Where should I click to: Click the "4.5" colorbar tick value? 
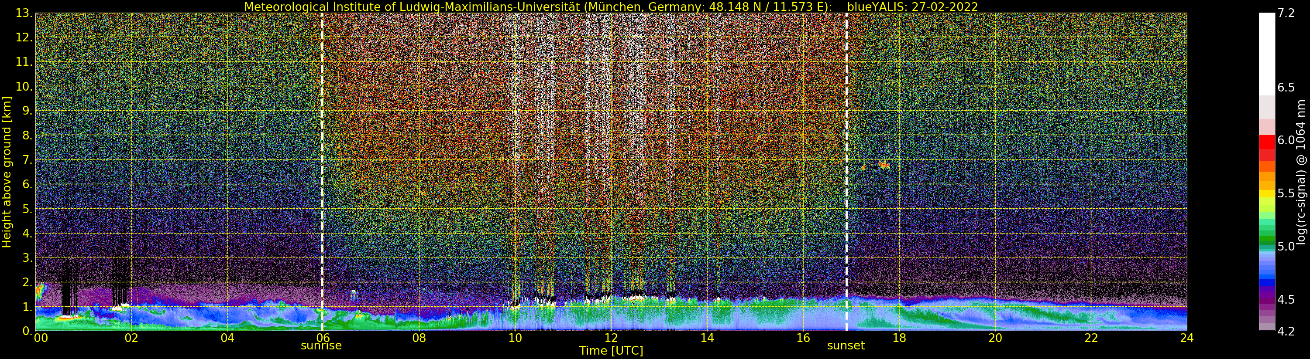1286,300
